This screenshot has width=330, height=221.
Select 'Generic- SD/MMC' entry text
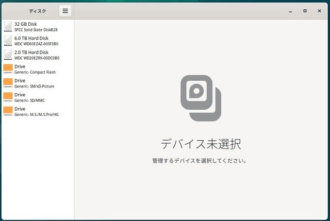pos(29,100)
